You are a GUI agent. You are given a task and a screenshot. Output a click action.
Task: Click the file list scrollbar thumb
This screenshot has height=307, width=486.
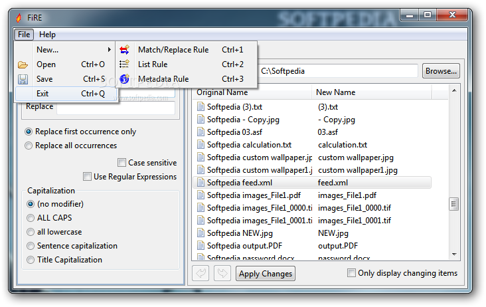[x=453, y=204]
